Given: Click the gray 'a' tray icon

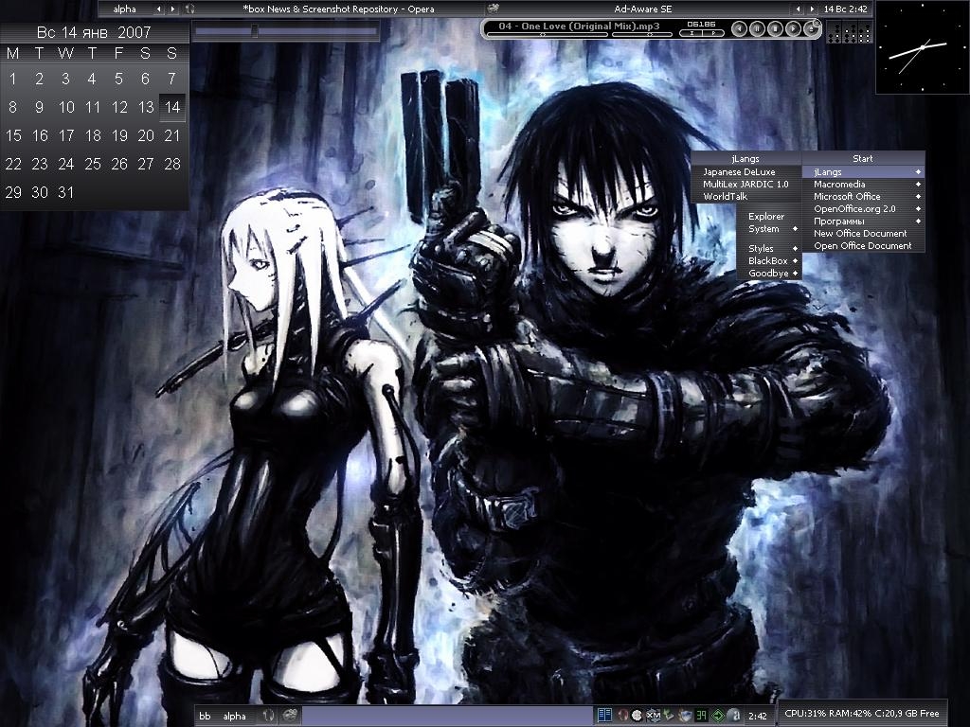Looking at the screenshot, I should click(734, 716).
